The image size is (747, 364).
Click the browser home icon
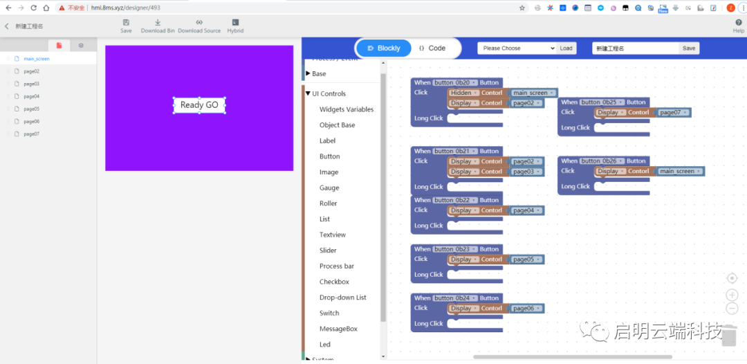(x=46, y=8)
